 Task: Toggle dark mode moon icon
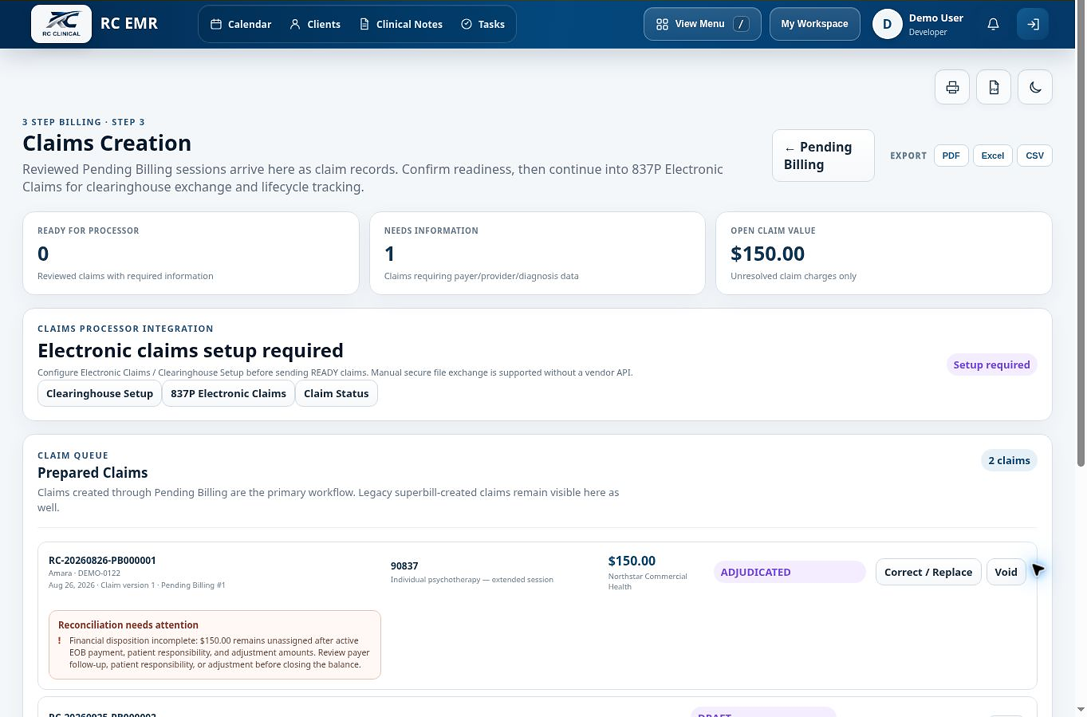point(1035,87)
